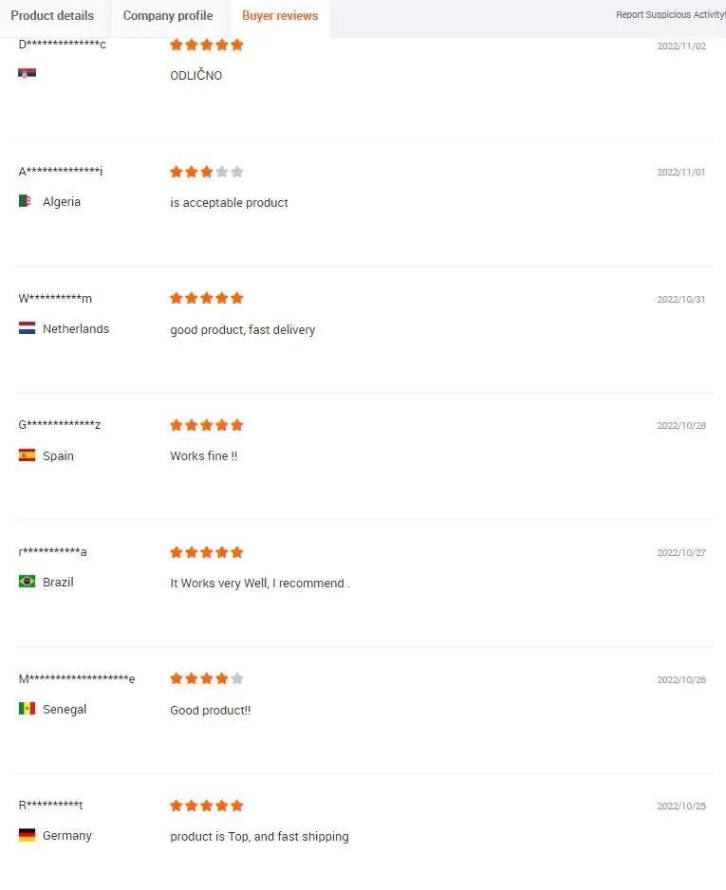Click the Algeria flag icon

27,202
